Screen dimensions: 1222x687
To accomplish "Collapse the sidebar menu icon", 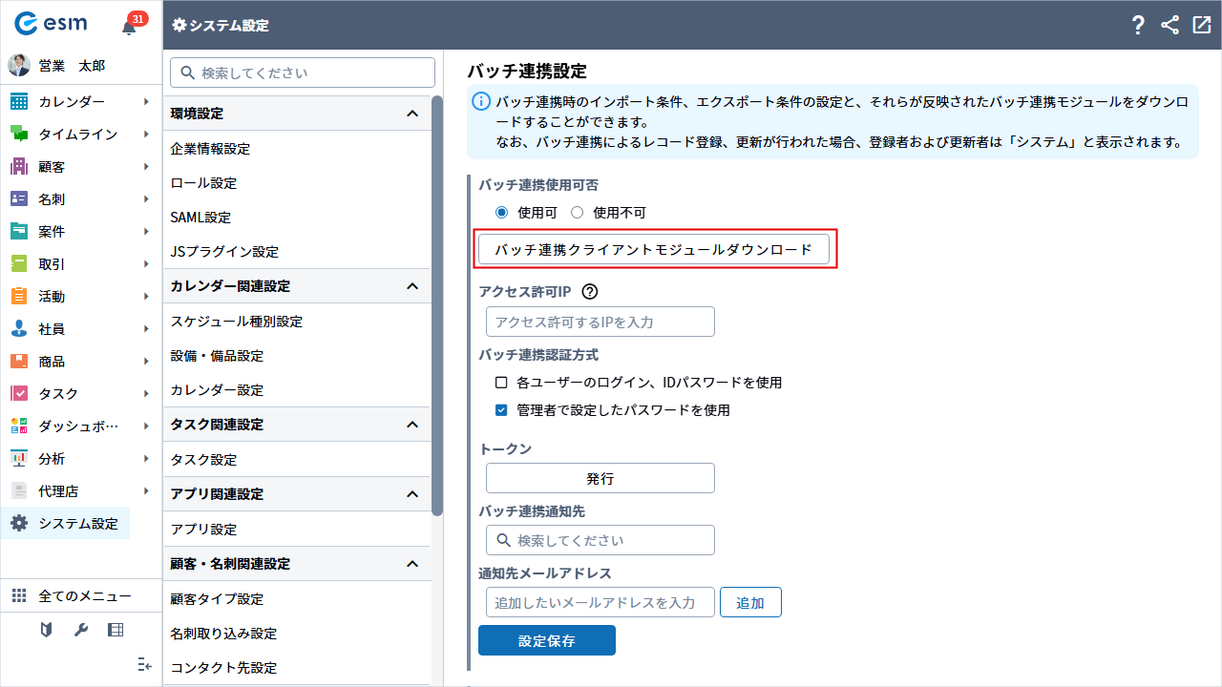I will click(145, 664).
